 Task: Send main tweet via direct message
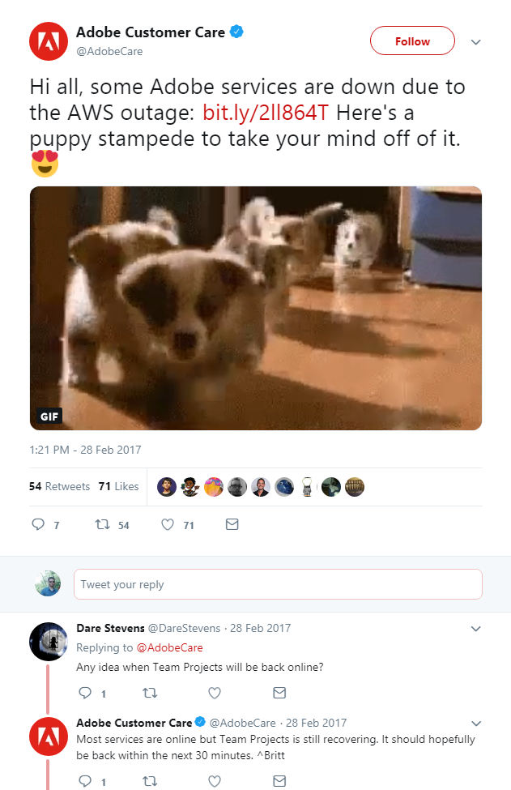[232, 525]
